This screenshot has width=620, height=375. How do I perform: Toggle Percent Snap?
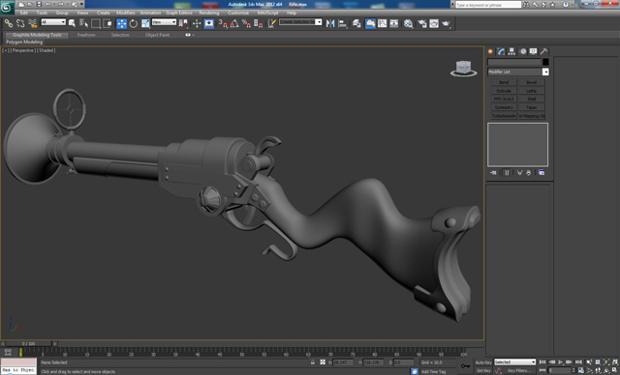(246, 23)
